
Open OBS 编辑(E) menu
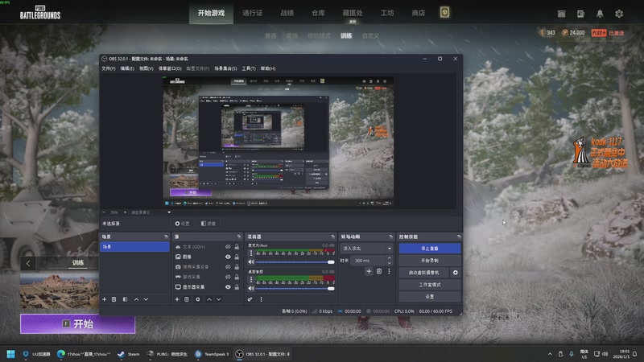pyautogui.click(x=127, y=68)
